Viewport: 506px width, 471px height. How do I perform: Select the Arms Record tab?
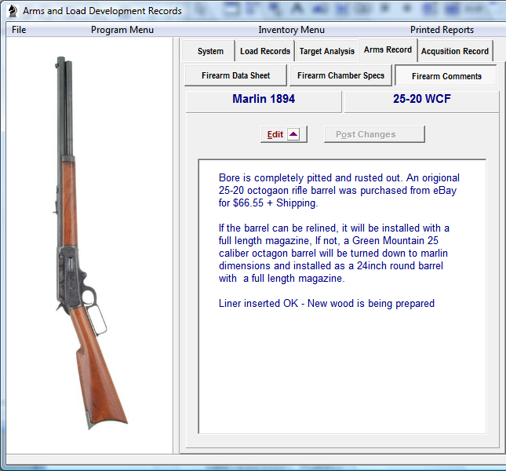pyautogui.click(x=388, y=49)
